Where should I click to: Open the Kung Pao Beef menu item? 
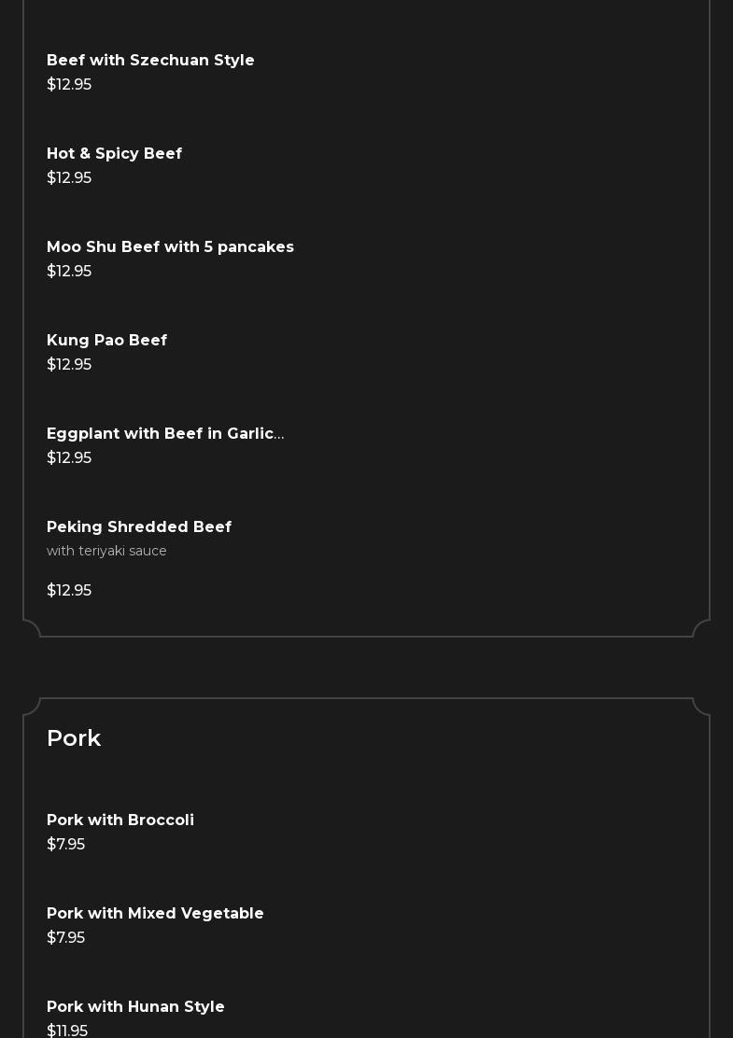[x=106, y=340]
